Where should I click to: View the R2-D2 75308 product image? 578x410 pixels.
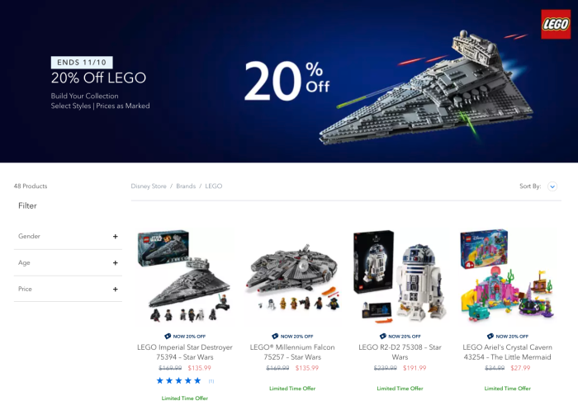(x=400, y=276)
